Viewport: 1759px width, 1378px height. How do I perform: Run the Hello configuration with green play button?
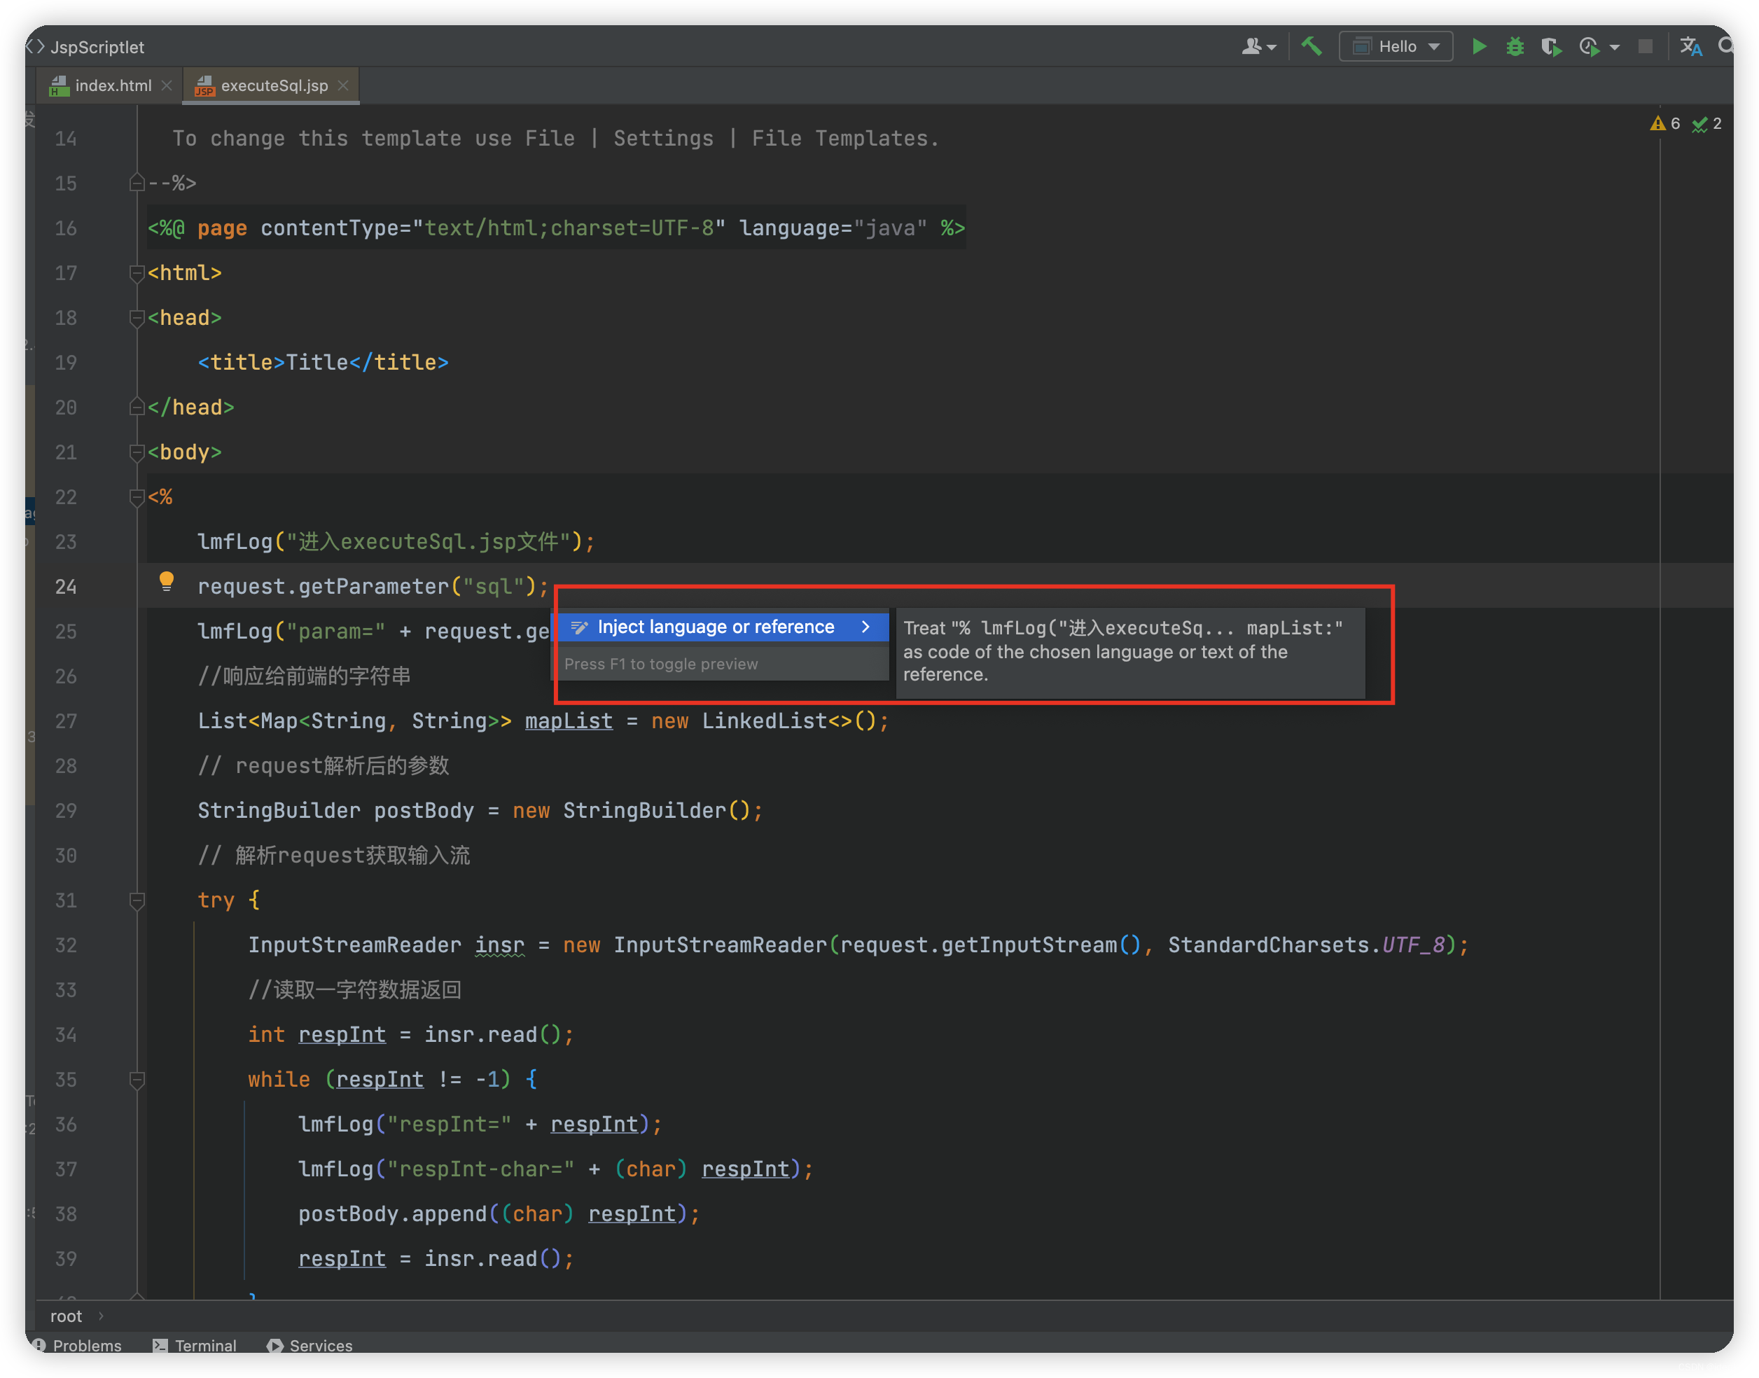[x=1479, y=47]
